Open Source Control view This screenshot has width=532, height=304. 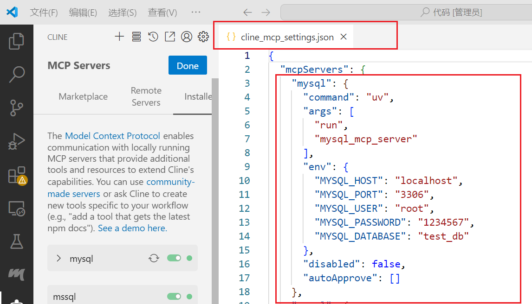pos(16,108)
